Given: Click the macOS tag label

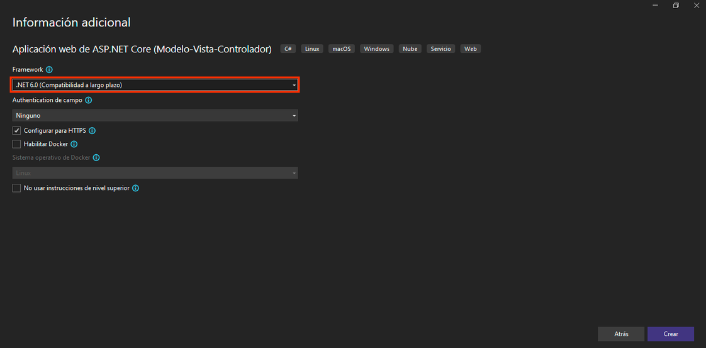Looking at the screenshot, I should tap(342, 49).
